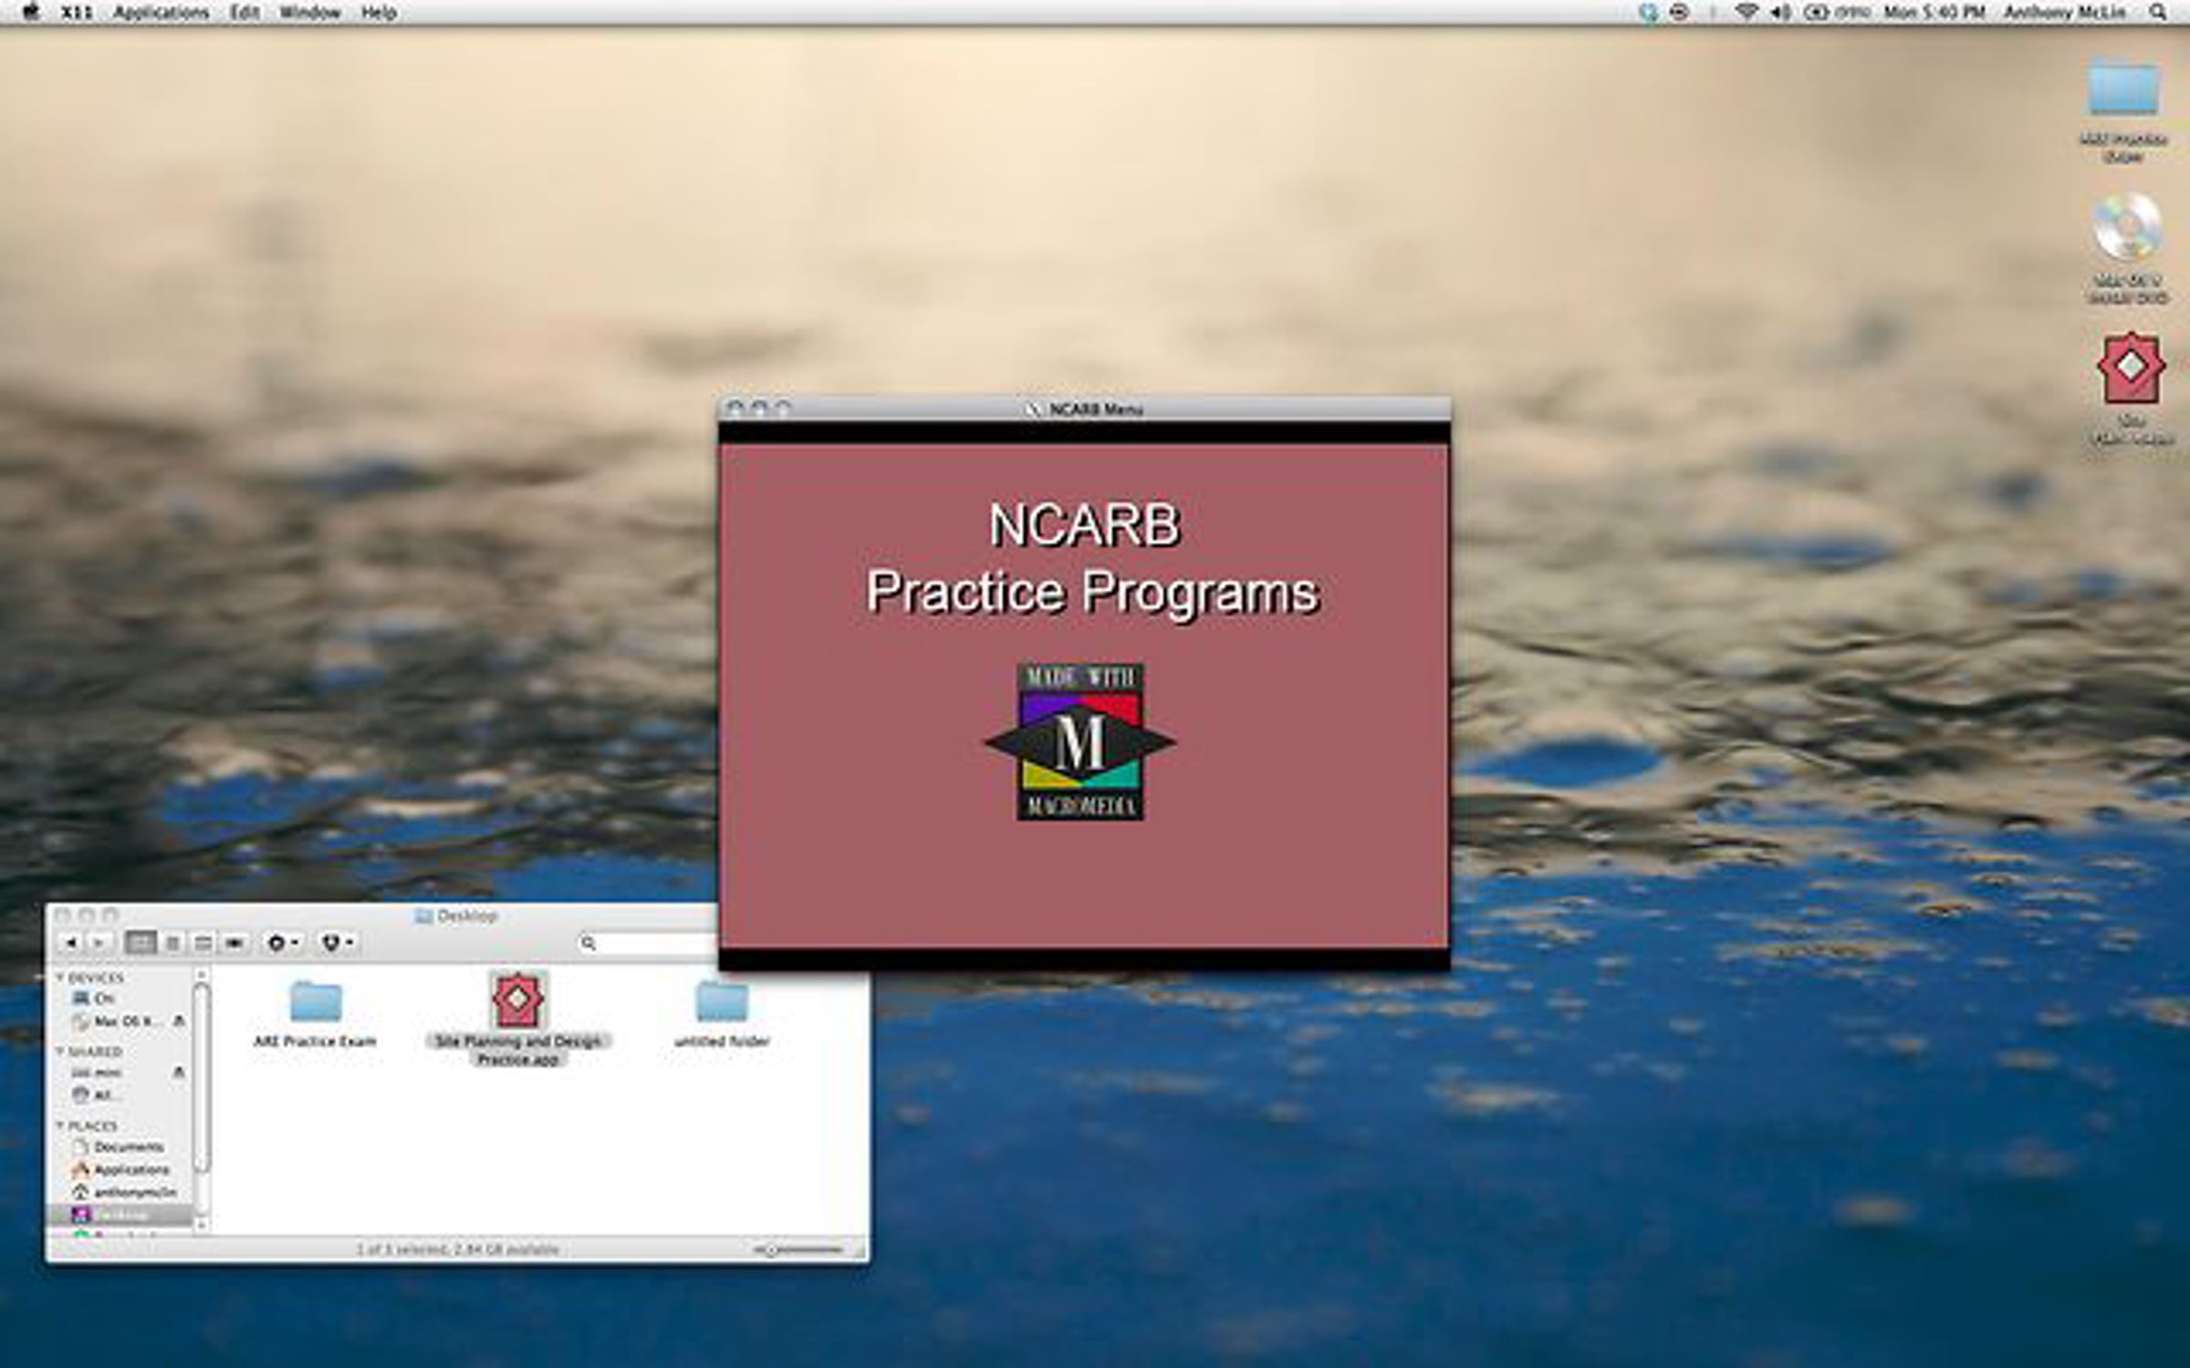Screen dimensions: 2190x1368
Task: Click the Wi-Fi status icon
Action: pyautogui.click(x=1746, y=13)
